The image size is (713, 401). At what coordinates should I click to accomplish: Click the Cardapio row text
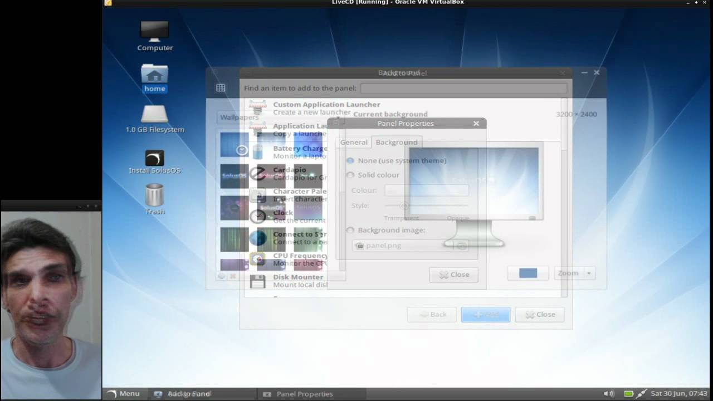click(300, 173)
